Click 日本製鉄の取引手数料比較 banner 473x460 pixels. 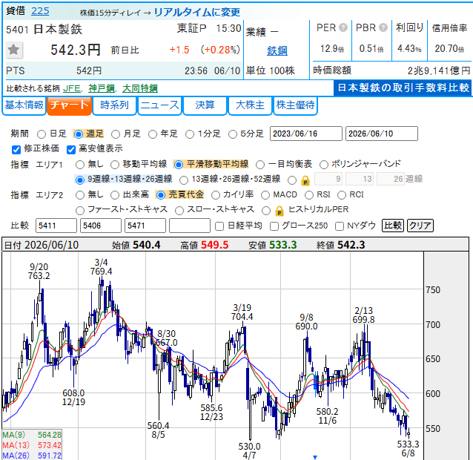403,88
